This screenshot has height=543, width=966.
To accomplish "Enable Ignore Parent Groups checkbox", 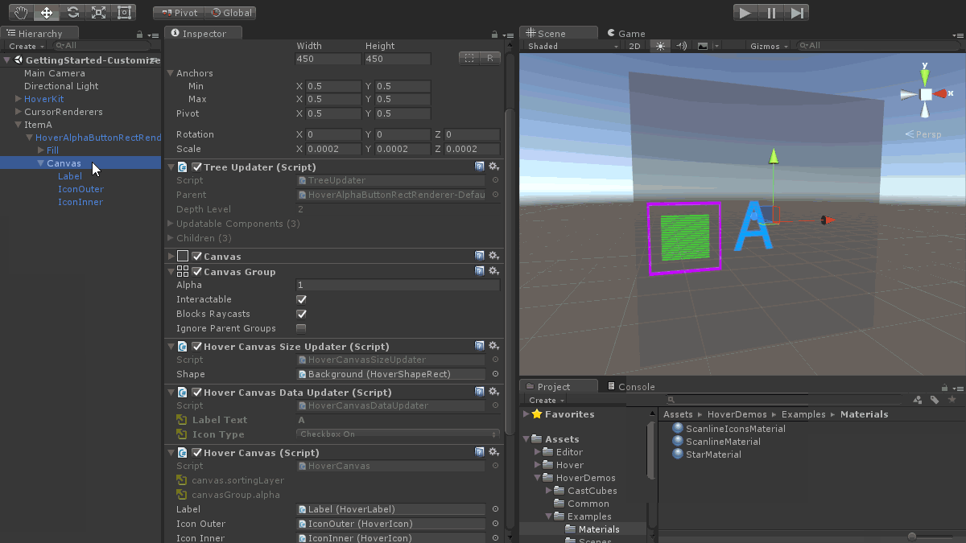I will click(x=301, y=328).
